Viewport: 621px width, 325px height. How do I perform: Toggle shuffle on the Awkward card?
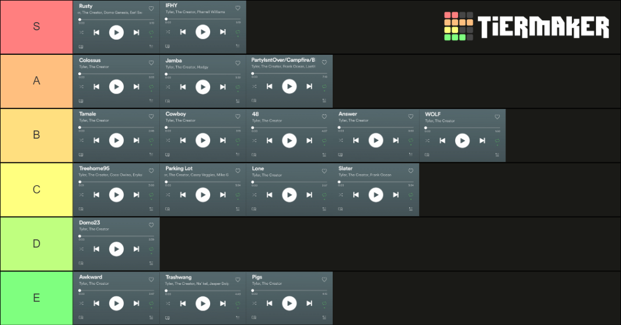[x=81, y=303]
